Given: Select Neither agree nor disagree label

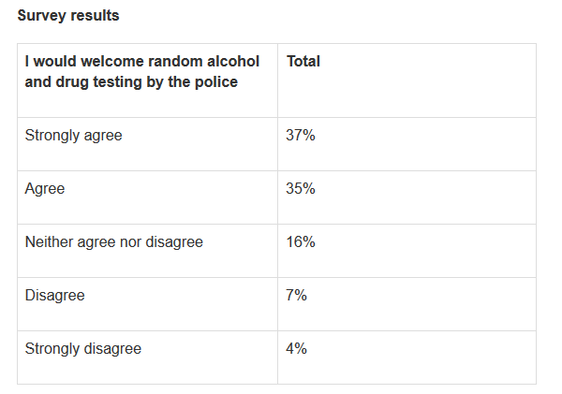Looking at the screenshot, I should pos(113,242).
